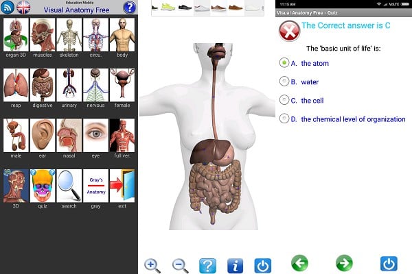Screen dimensions: 412x274
Task: Open the urinary system section
Action: tap(69, 85)
